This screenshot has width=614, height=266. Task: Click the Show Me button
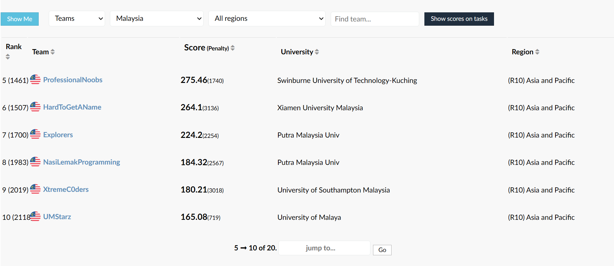pos(20,19)
